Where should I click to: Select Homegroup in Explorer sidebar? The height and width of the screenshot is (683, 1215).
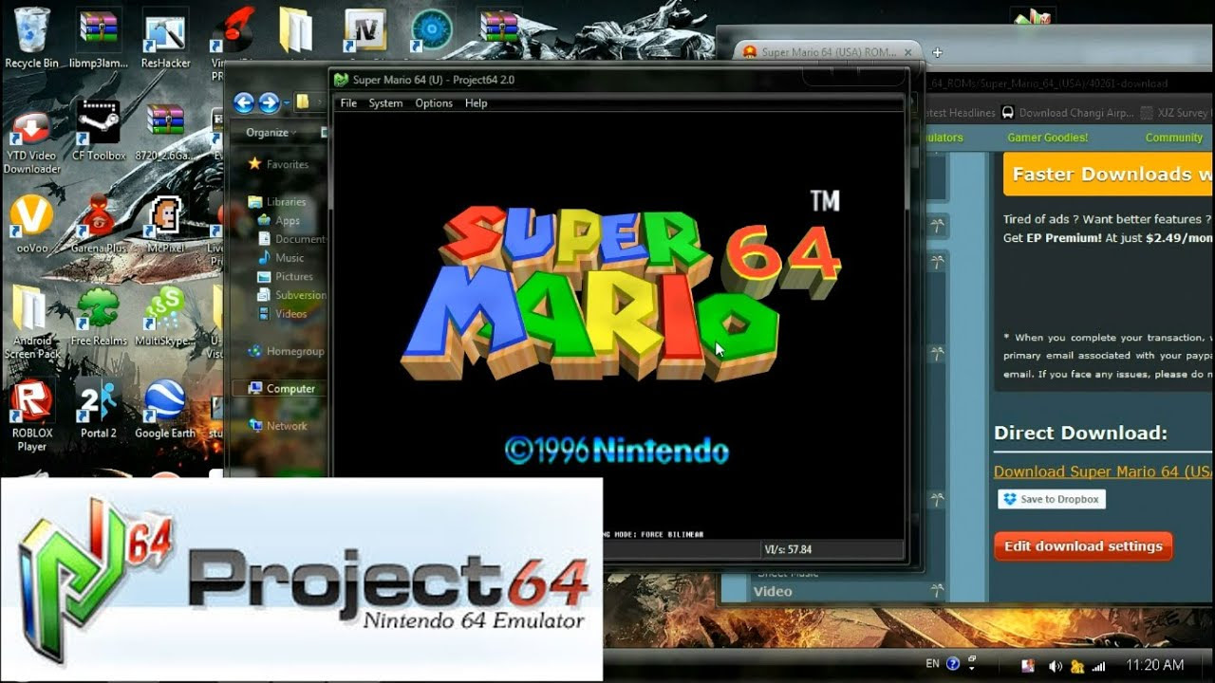(x=286, y=351)
